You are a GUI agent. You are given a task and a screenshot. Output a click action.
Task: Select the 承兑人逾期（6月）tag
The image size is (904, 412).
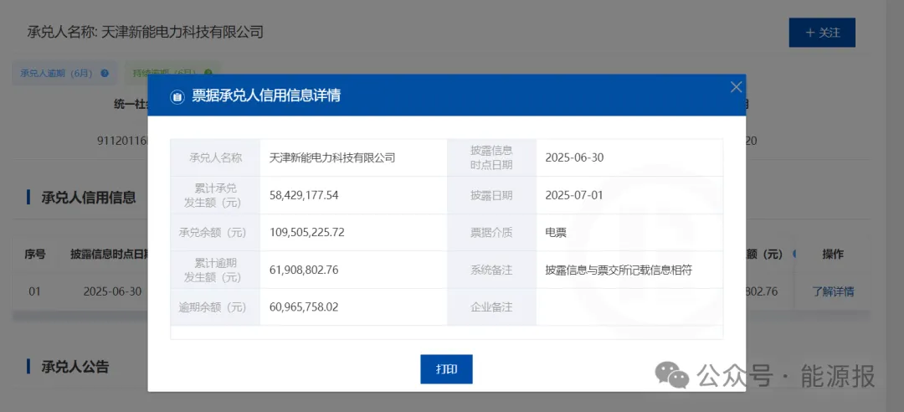tap(58, 74)
